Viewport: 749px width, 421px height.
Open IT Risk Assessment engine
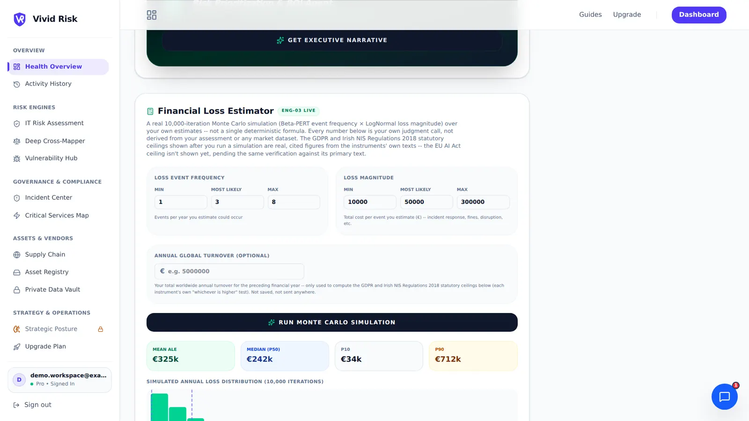59,123
